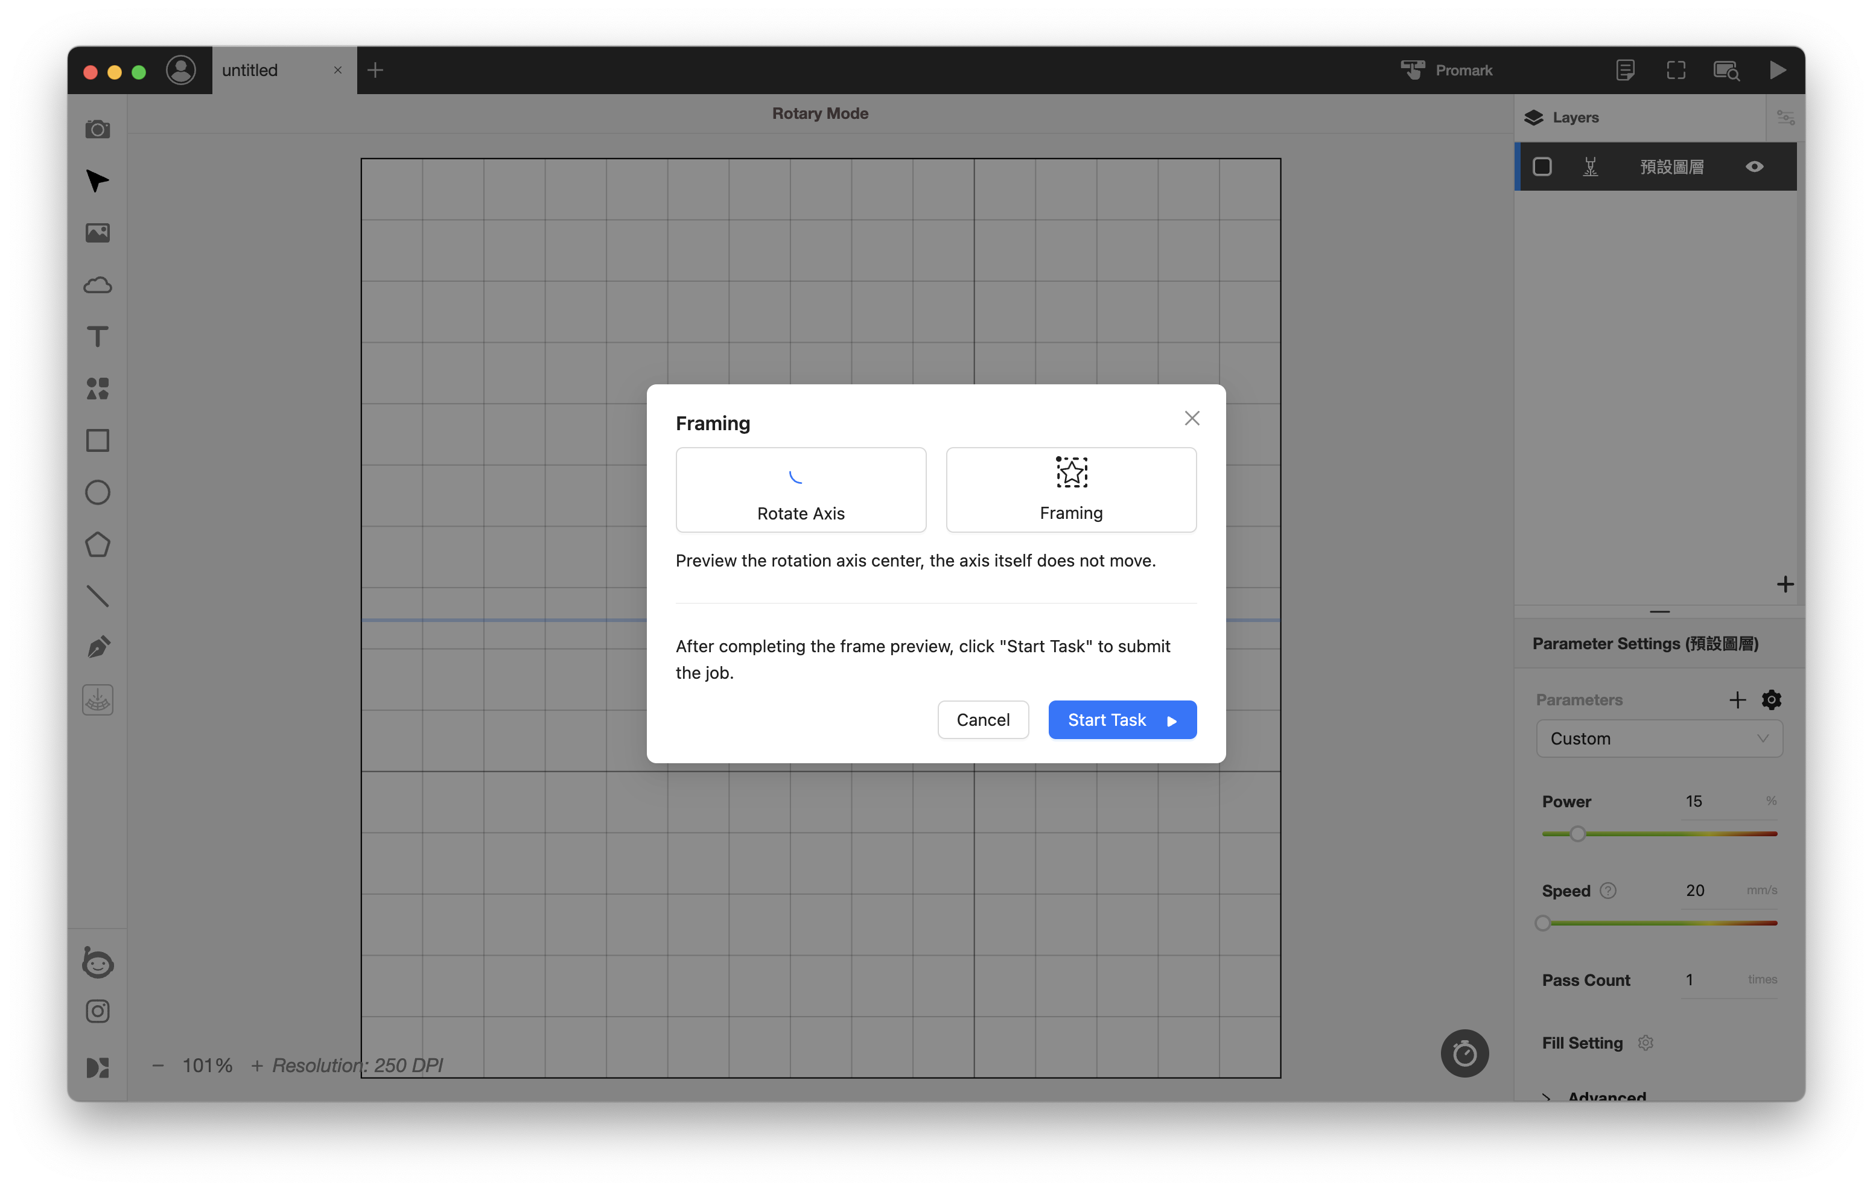
Task: Open the shape elements library
Action: pos(97,388)
